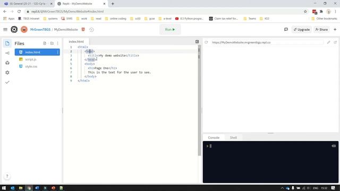The image size is (340, 191).
Task: Select index.html in the file tree
Action: click(37, 52)
